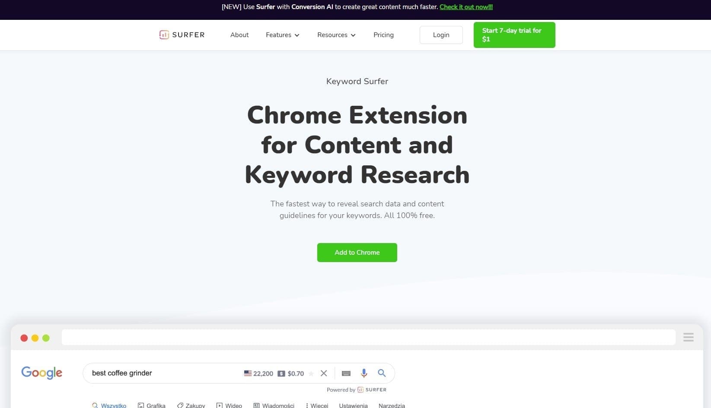
Task: Click the Chrome Extension headline
Action: click(357, 145)
